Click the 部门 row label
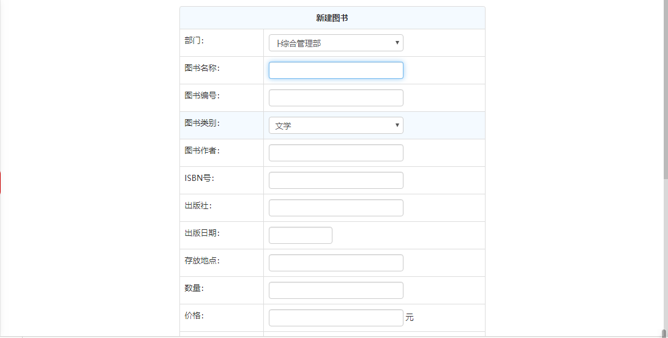 (194, 40)
